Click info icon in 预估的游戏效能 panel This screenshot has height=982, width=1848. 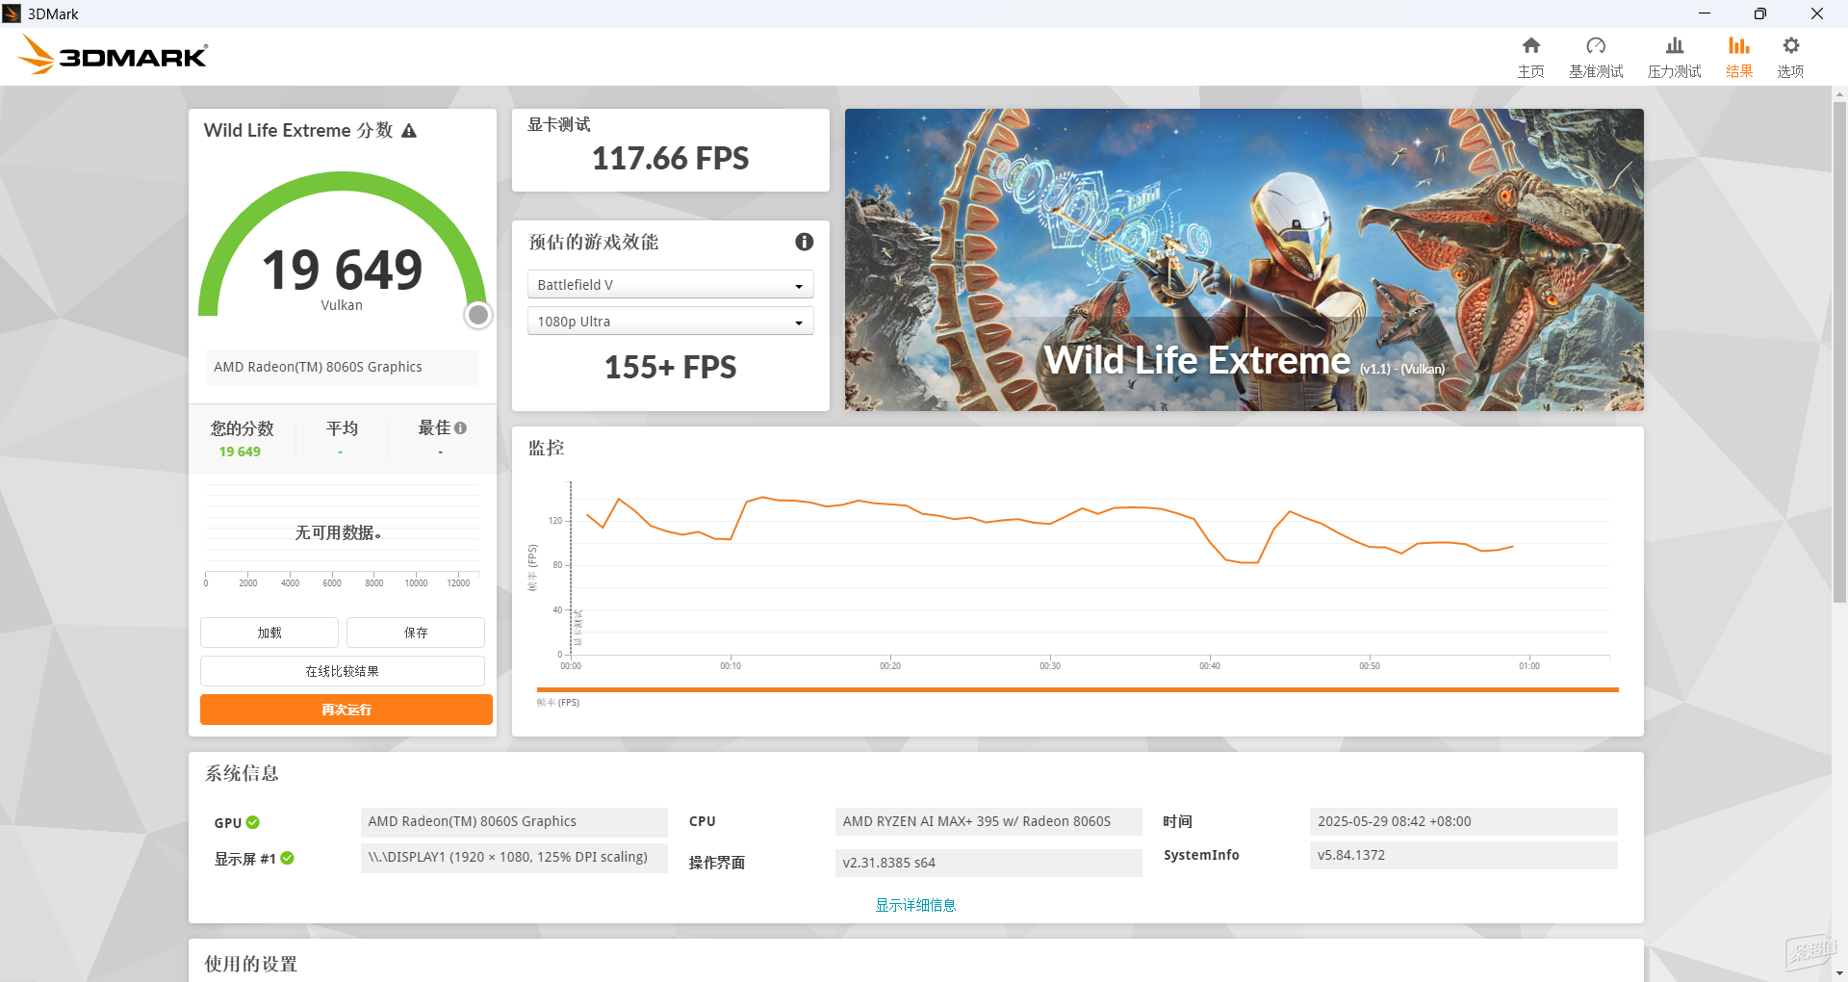point(805,242)
